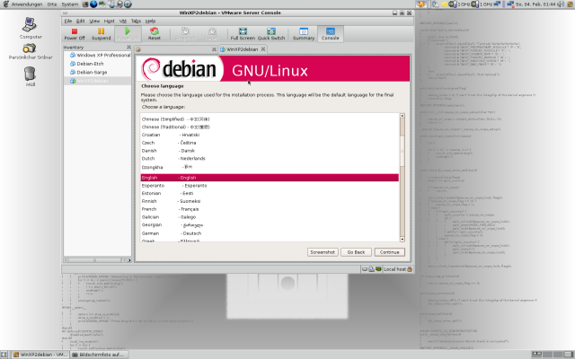Choose Georgian language row
The image size is (575, 359).
pos(270,225)
